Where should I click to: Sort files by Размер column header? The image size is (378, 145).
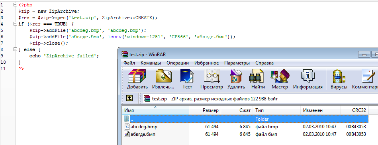click(x=205, y=110)
